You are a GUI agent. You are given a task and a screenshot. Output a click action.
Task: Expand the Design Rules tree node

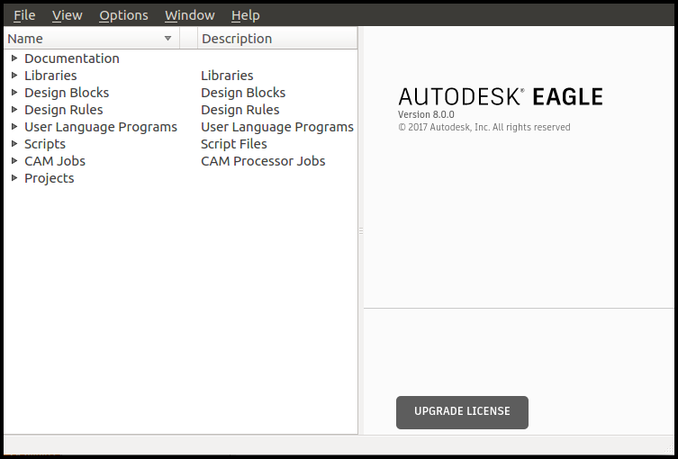tap(14, 110)
